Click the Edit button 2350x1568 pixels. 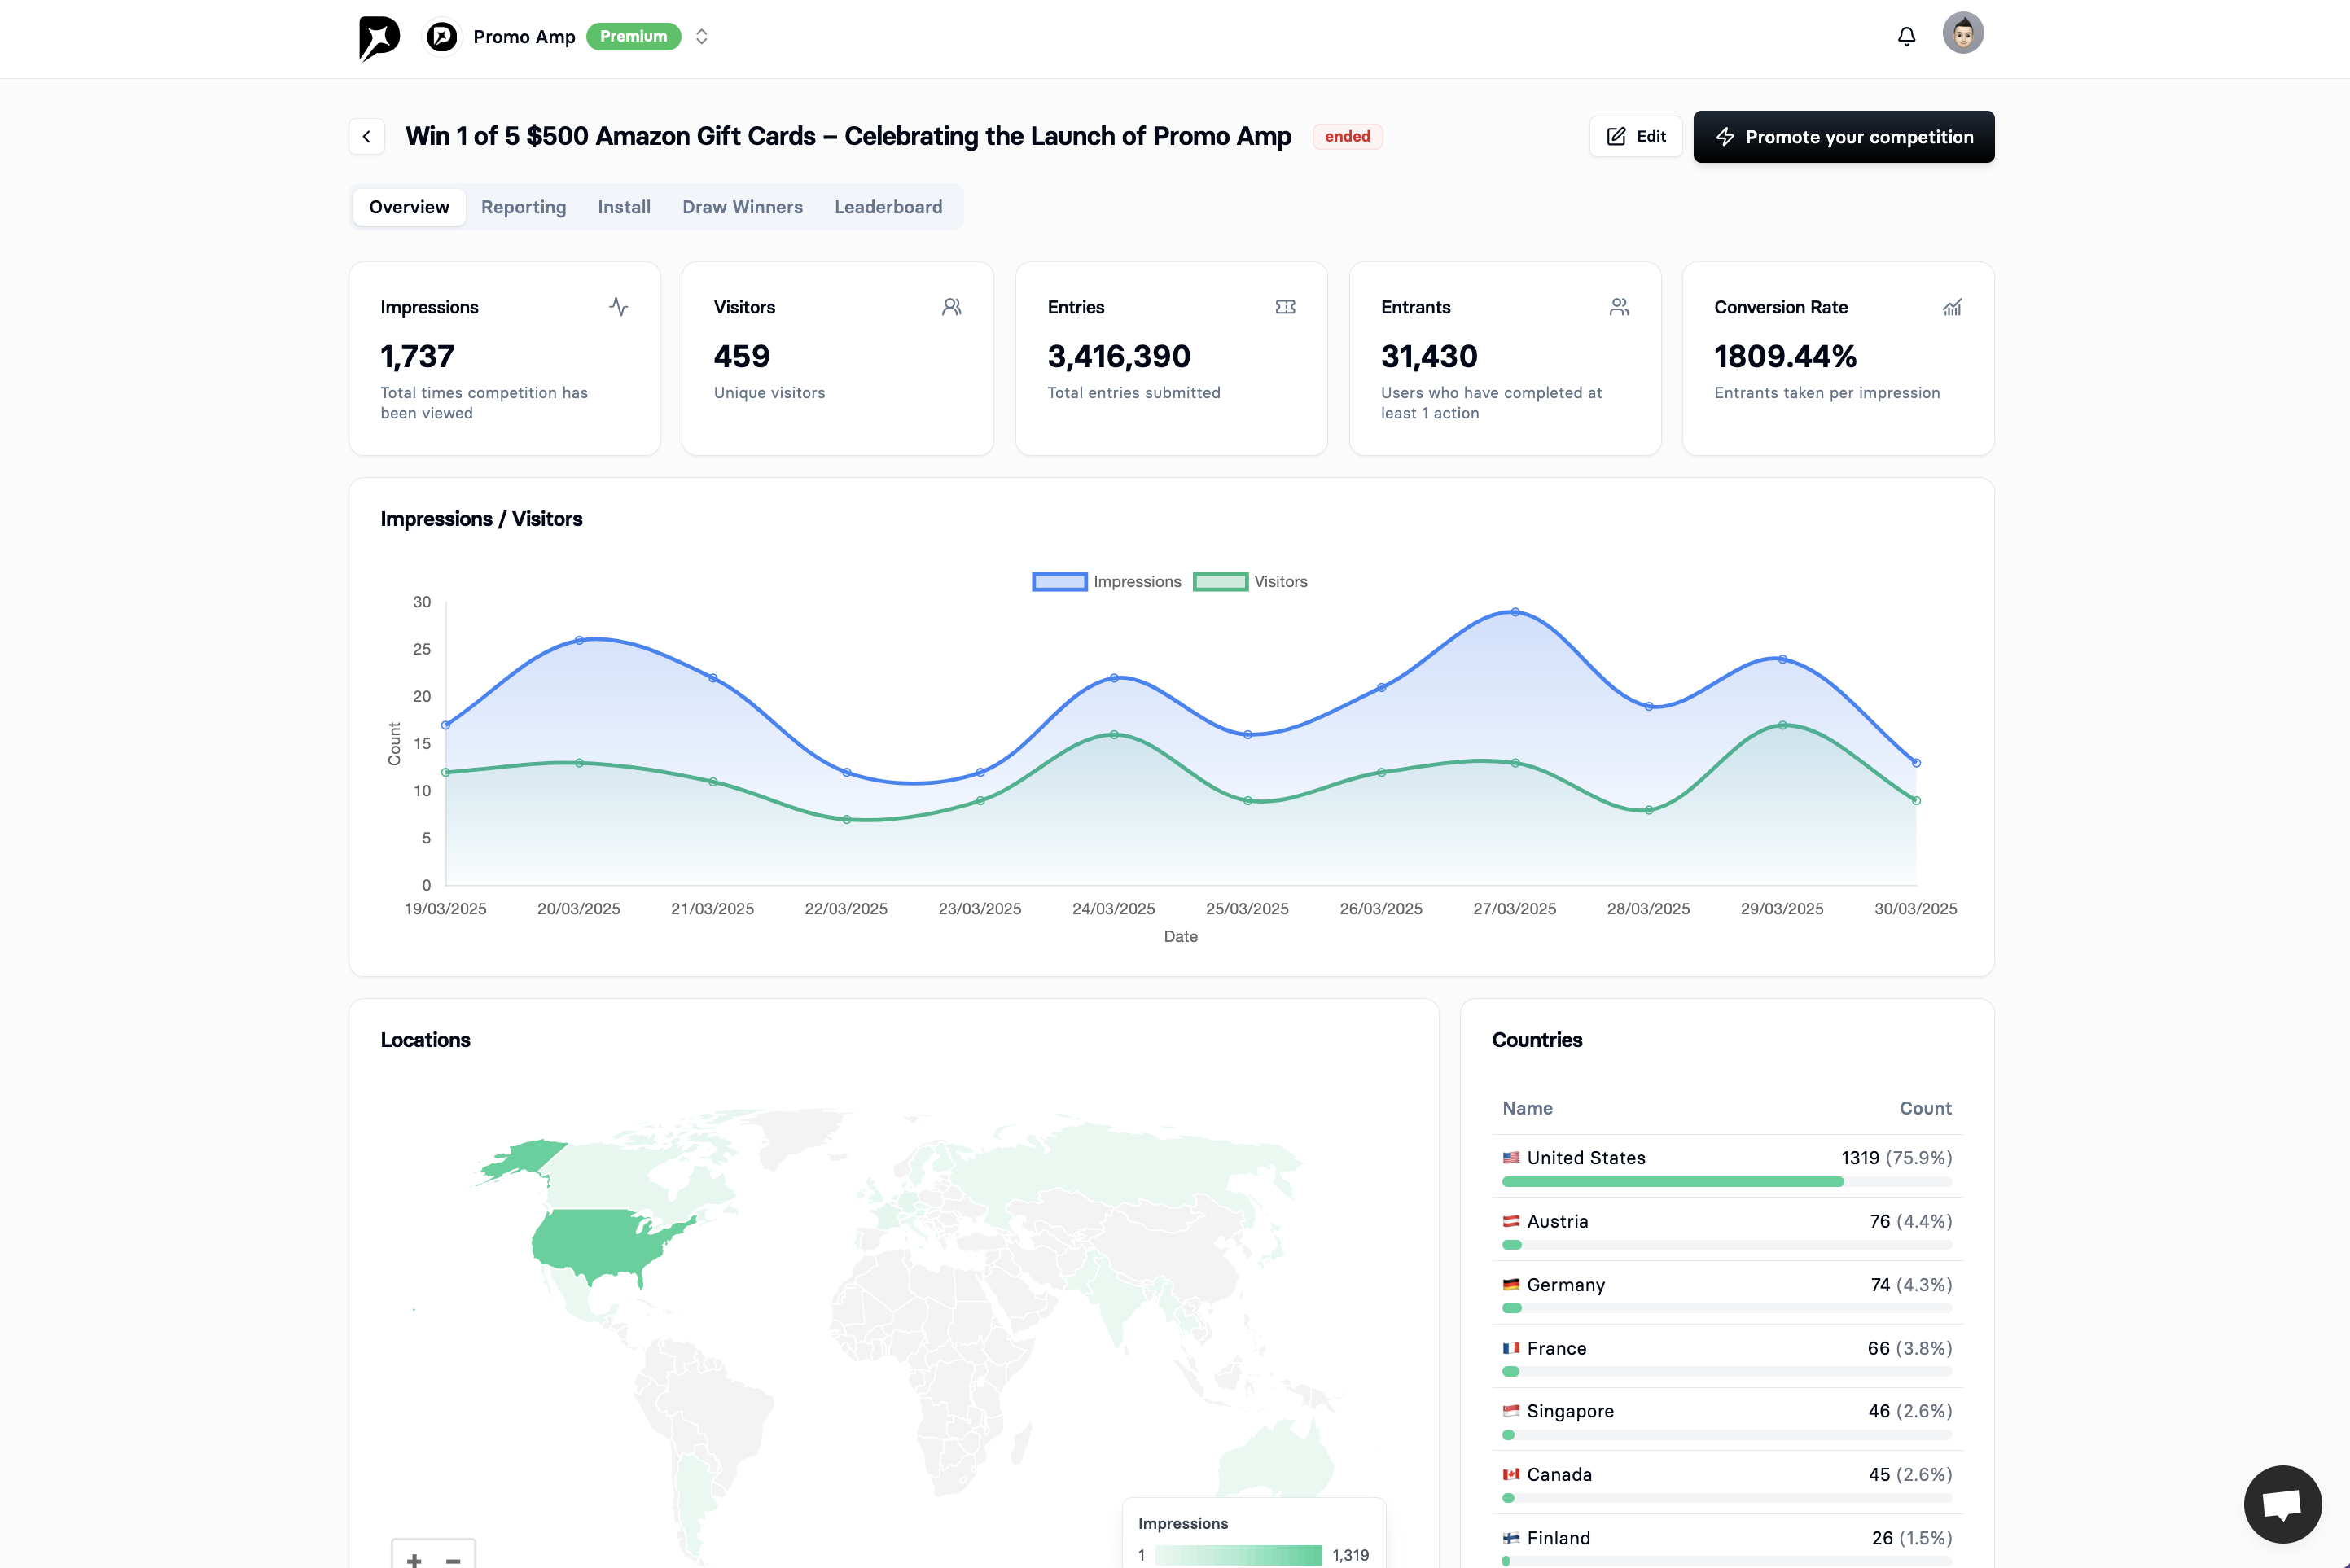pos(1635,137)
